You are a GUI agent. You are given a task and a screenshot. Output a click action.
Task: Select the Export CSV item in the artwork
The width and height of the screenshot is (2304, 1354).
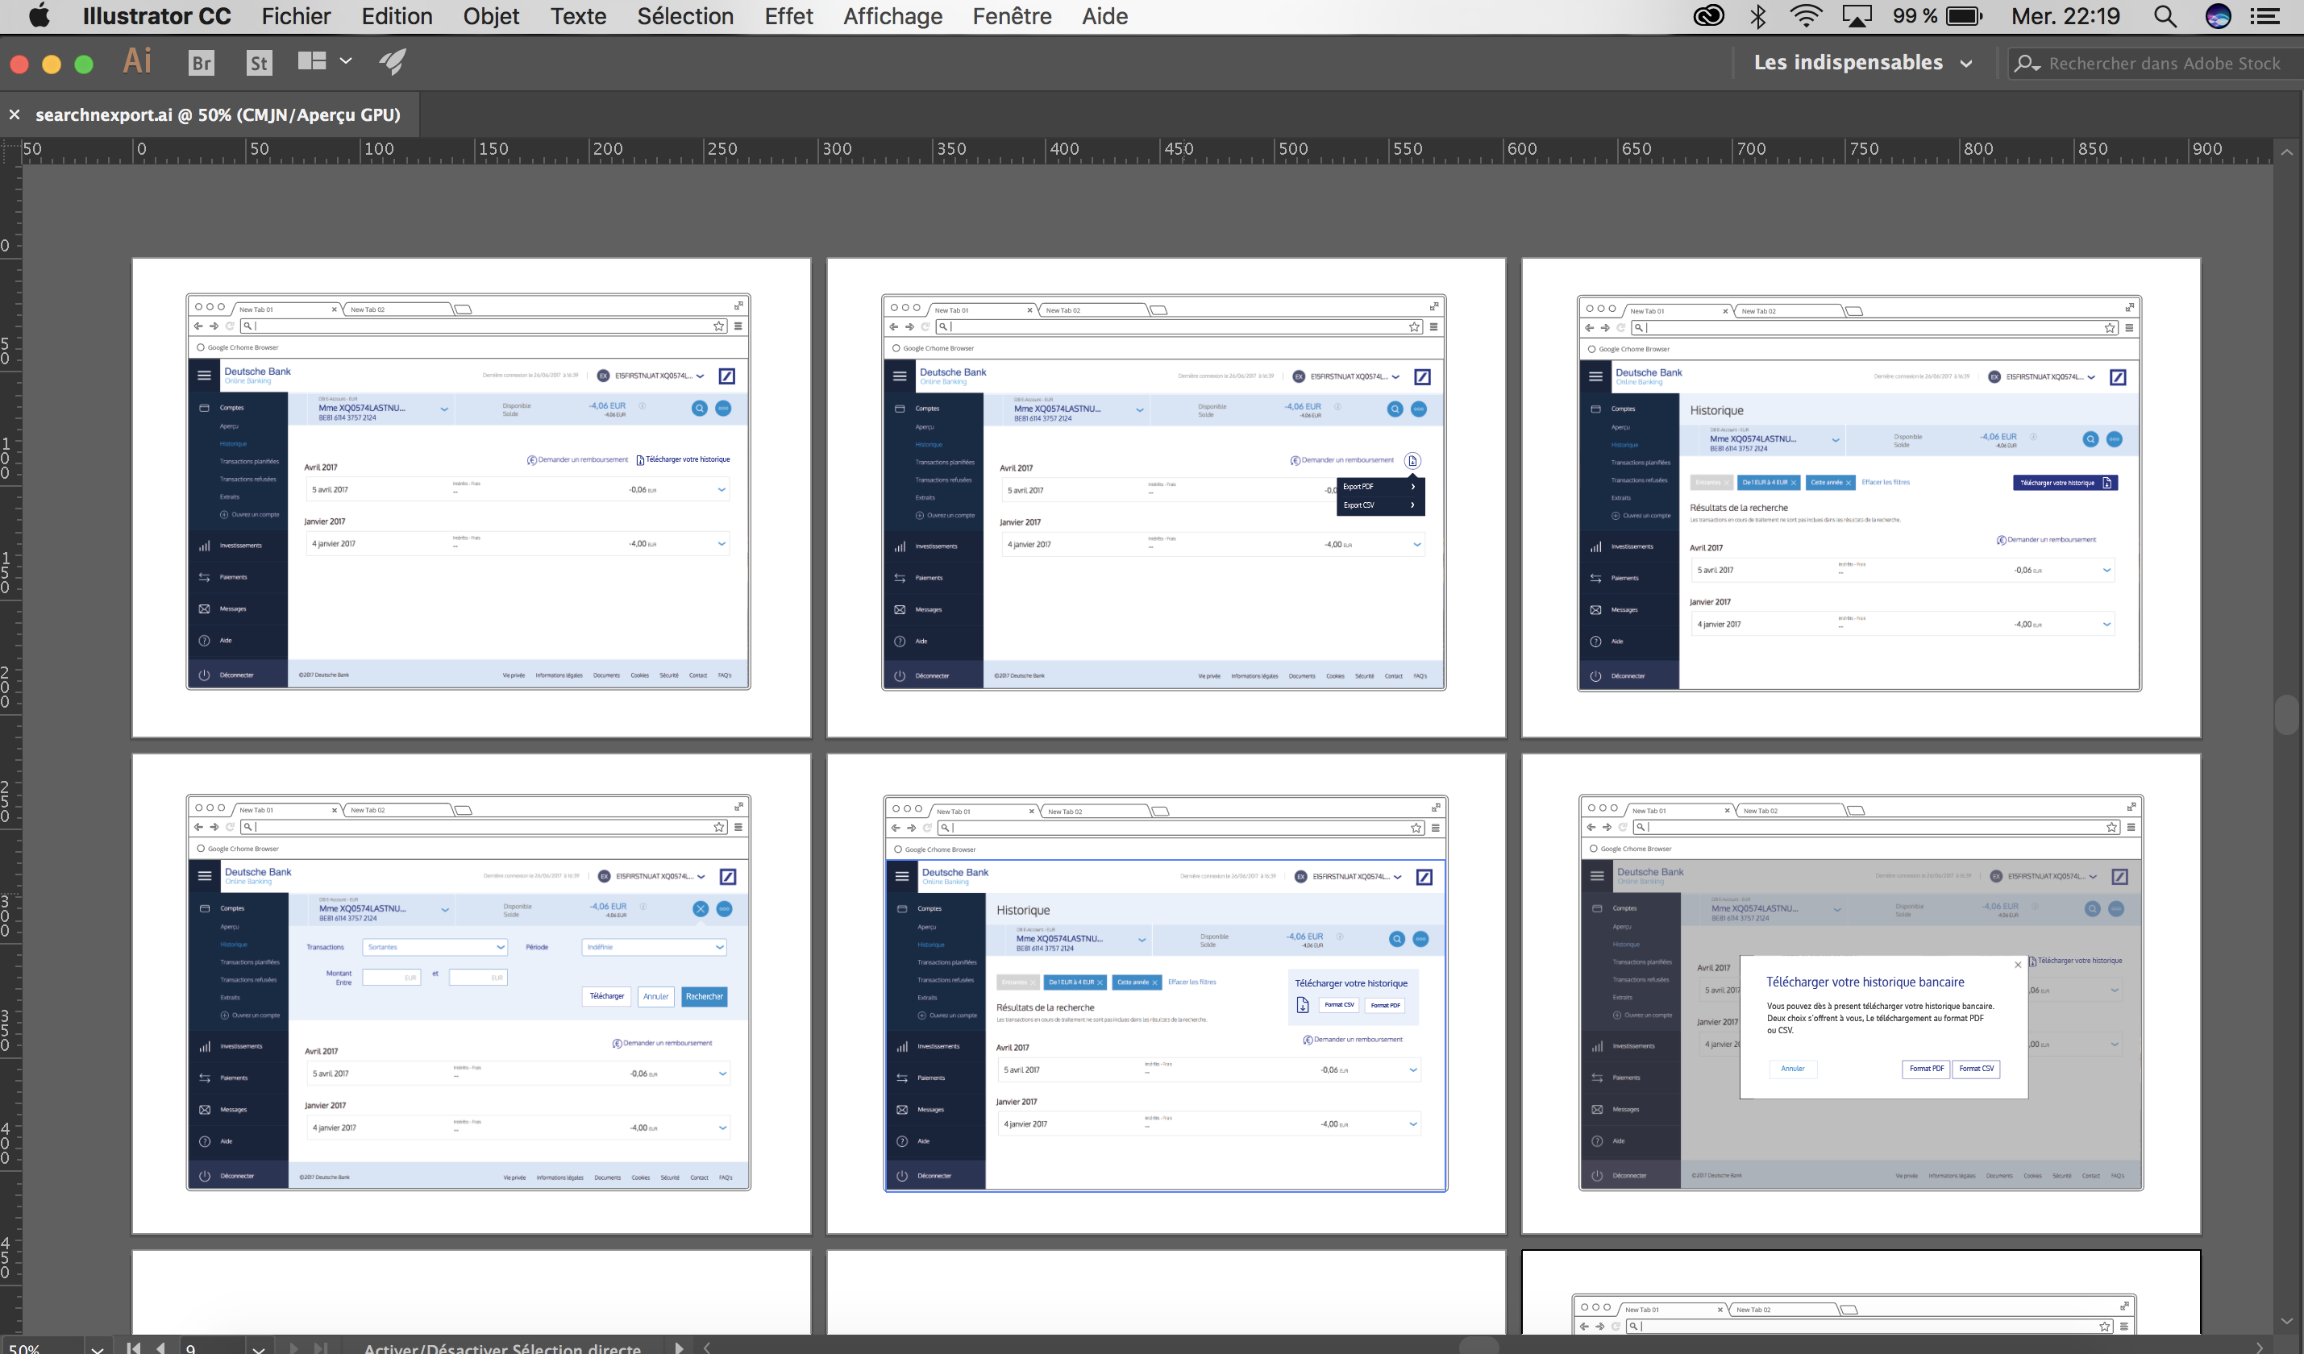click(x=1381, y=505)
